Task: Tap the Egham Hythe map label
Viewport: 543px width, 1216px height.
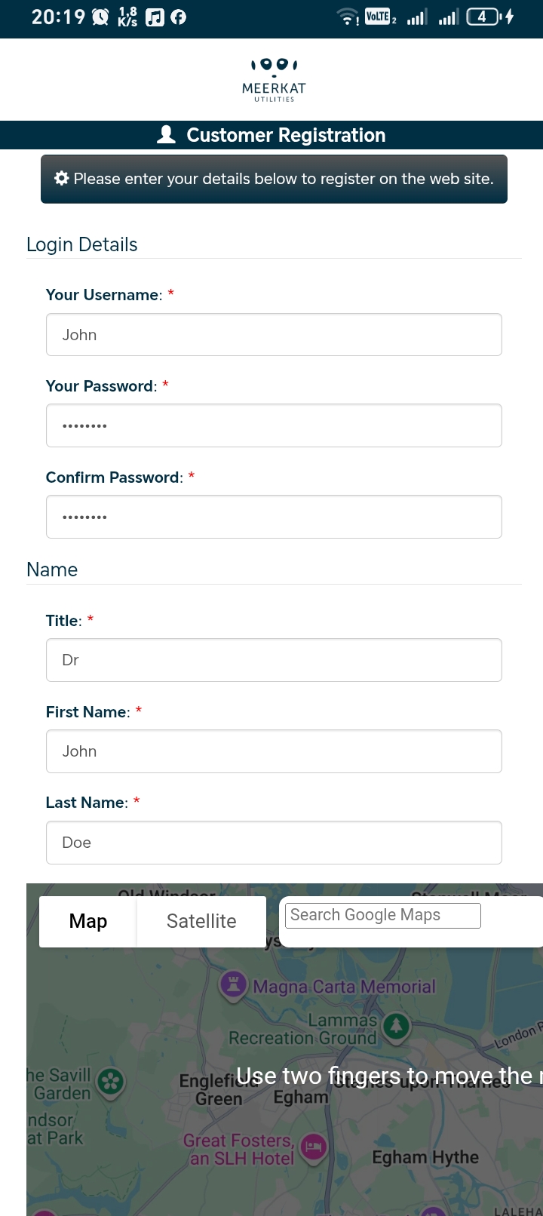Action: [x=425, y=1157]
